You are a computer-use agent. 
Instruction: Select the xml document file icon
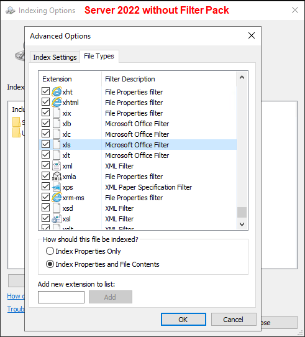[x=57, y=166]
